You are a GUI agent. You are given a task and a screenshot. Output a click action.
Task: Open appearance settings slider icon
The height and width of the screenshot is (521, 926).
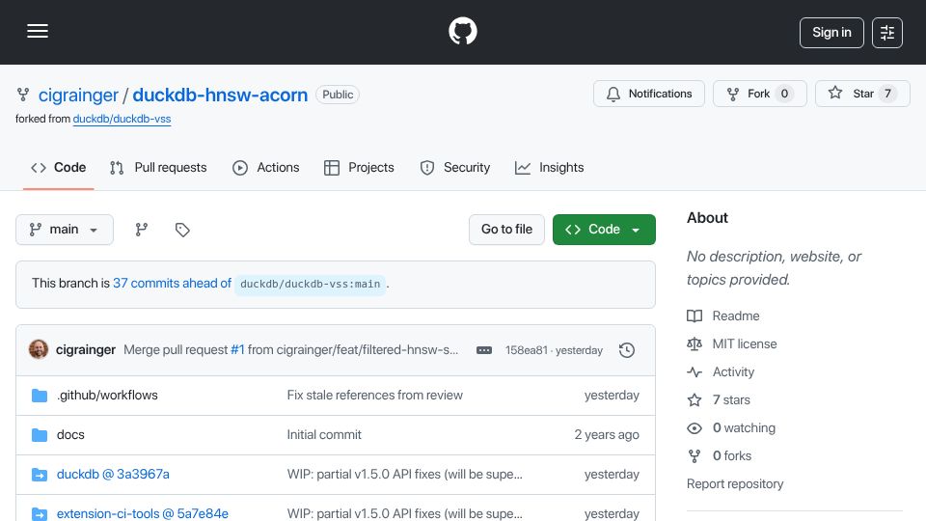tap(887, 33)
